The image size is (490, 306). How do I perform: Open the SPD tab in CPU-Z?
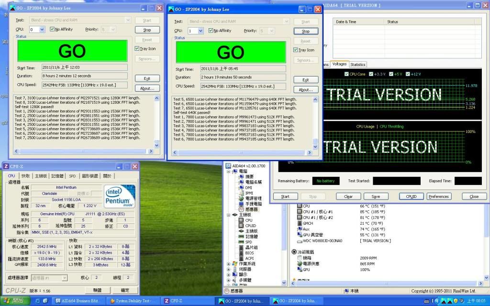pyautogui.click(x=72, y=176)
